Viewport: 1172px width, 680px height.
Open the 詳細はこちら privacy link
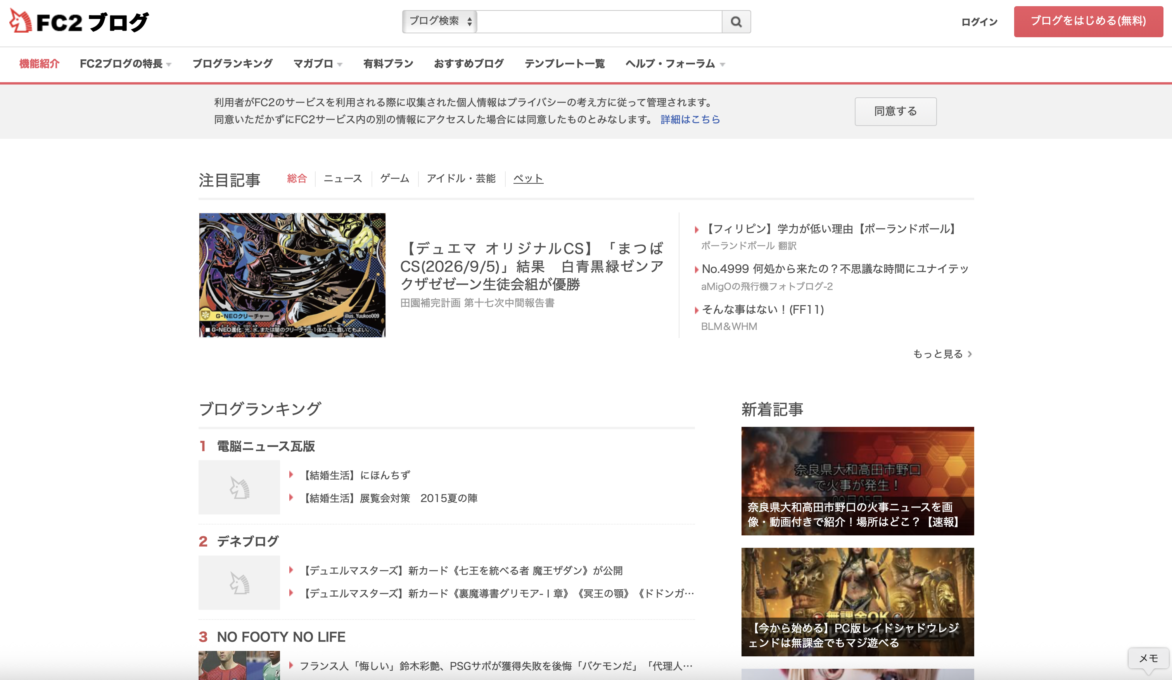point(690,119)
